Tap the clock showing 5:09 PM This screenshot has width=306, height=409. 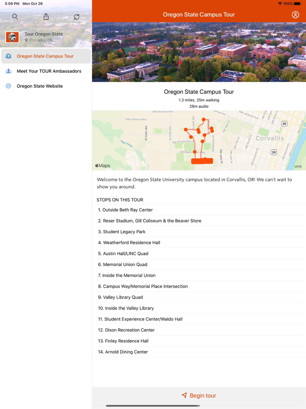12,4
